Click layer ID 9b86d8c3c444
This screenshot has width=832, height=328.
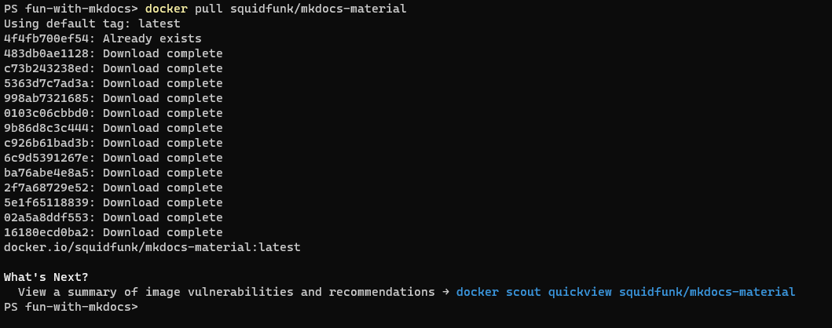[49, 128]
